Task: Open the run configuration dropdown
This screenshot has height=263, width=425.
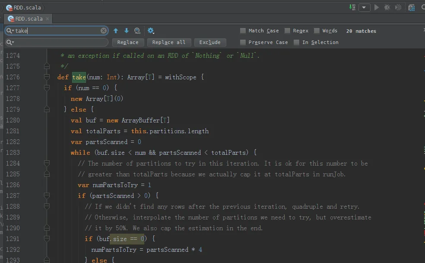Action: [x=364, y=7]
